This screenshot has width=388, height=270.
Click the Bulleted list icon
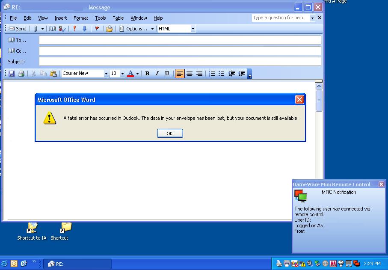point(222,74)
